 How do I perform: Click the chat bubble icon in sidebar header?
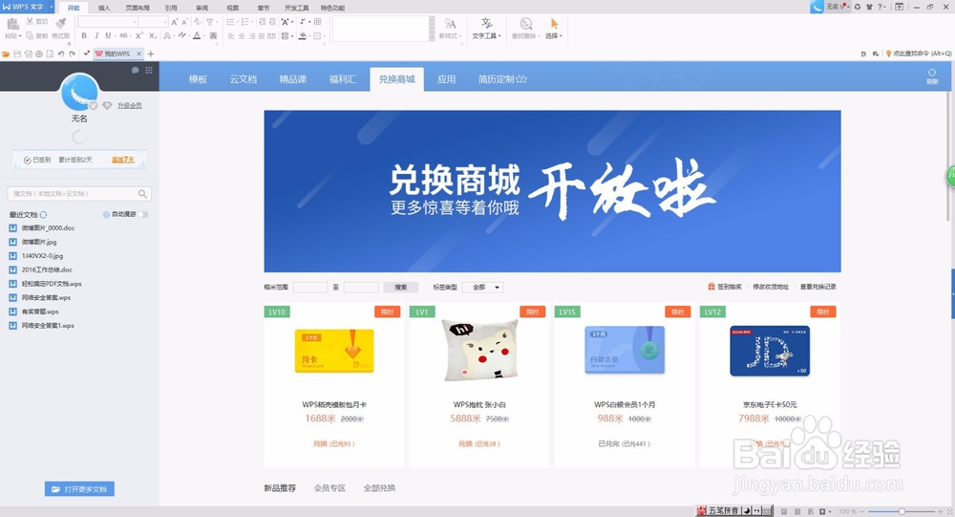136,70
